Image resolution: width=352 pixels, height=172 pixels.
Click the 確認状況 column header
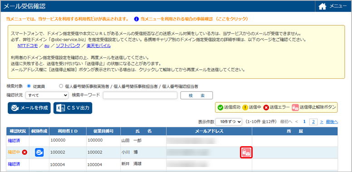pyautogui.click(x=18, y=131)
